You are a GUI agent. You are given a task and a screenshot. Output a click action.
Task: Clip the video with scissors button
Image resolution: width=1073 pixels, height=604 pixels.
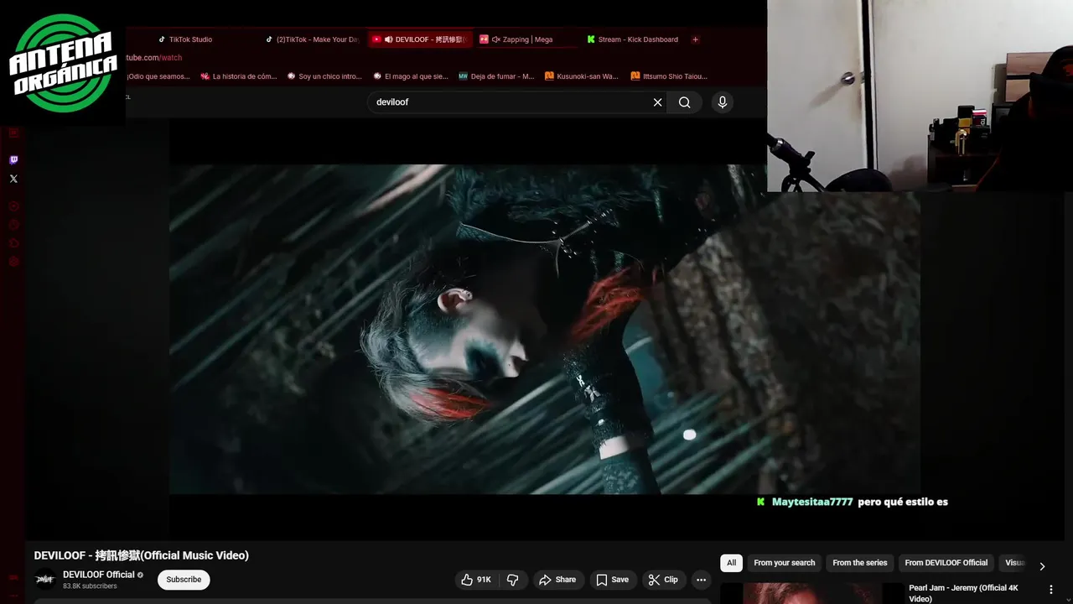coord(663,580)
